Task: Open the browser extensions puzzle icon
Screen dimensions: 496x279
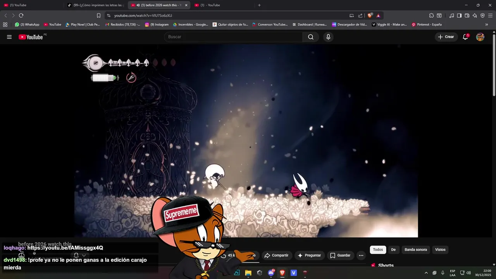Action: [x=431, y=15]
